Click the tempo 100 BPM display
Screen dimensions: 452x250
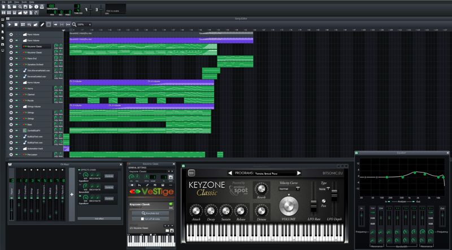coord(51,6)
